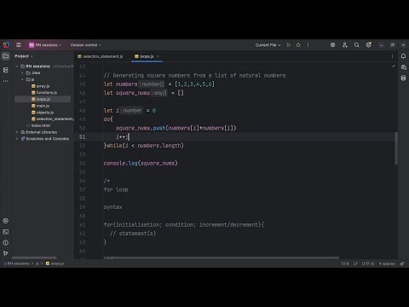Open Search Everywhere magnifier icon
The height and width of the screenshot is (307, 409).
point(356,45)
